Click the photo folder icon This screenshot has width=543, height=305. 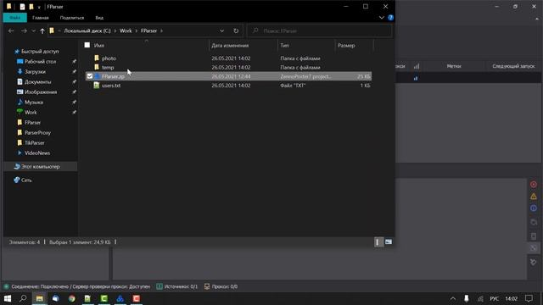(x=97, y=58)
